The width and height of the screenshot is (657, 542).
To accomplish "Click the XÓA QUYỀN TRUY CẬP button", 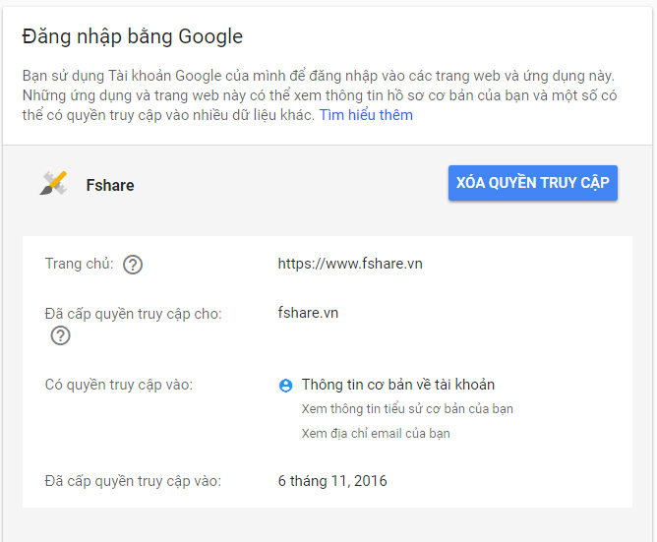I will tap(532, 183).
